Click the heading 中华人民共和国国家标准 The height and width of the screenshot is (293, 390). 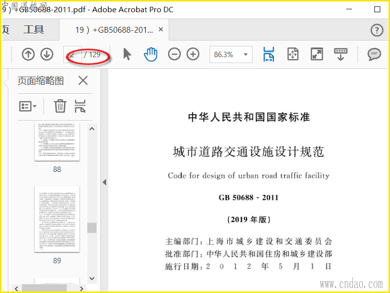pyautogui.click(x=249, y=117)
